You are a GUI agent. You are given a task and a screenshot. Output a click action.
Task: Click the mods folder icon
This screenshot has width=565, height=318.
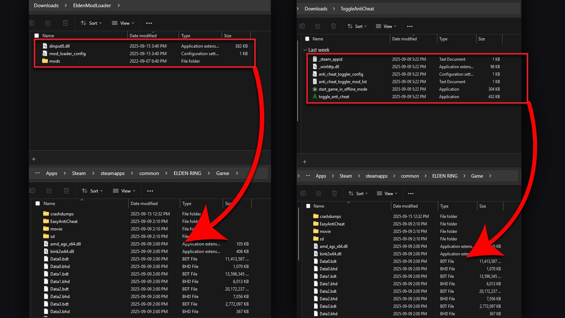pos(45,61)
